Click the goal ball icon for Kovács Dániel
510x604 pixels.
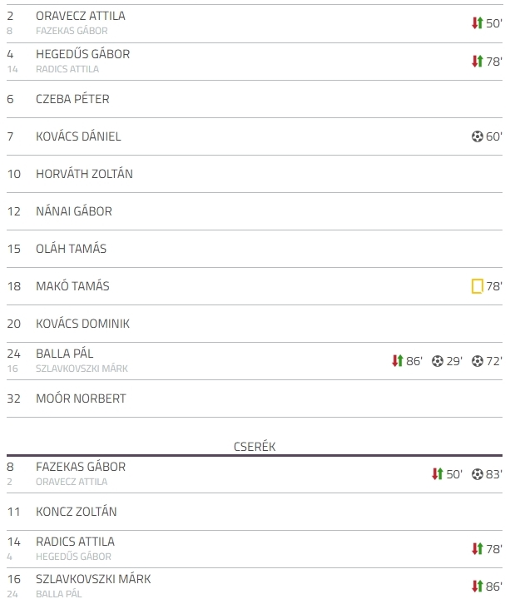click(478, 136)
